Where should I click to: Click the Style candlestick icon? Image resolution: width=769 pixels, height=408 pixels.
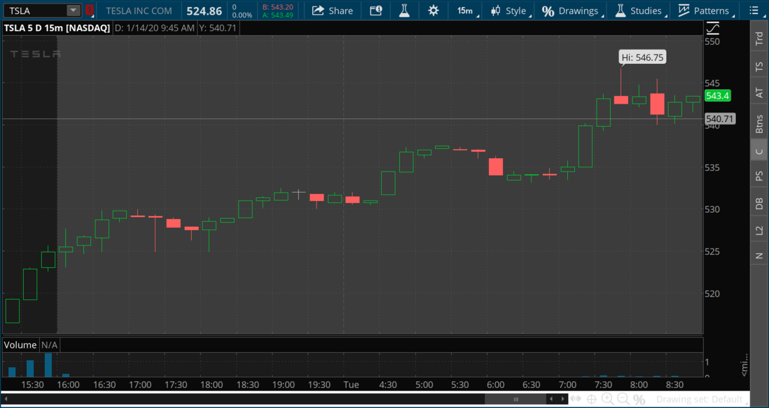point(495,10)
